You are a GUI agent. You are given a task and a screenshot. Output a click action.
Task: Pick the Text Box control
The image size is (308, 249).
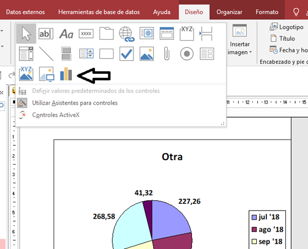pos(46,34)
